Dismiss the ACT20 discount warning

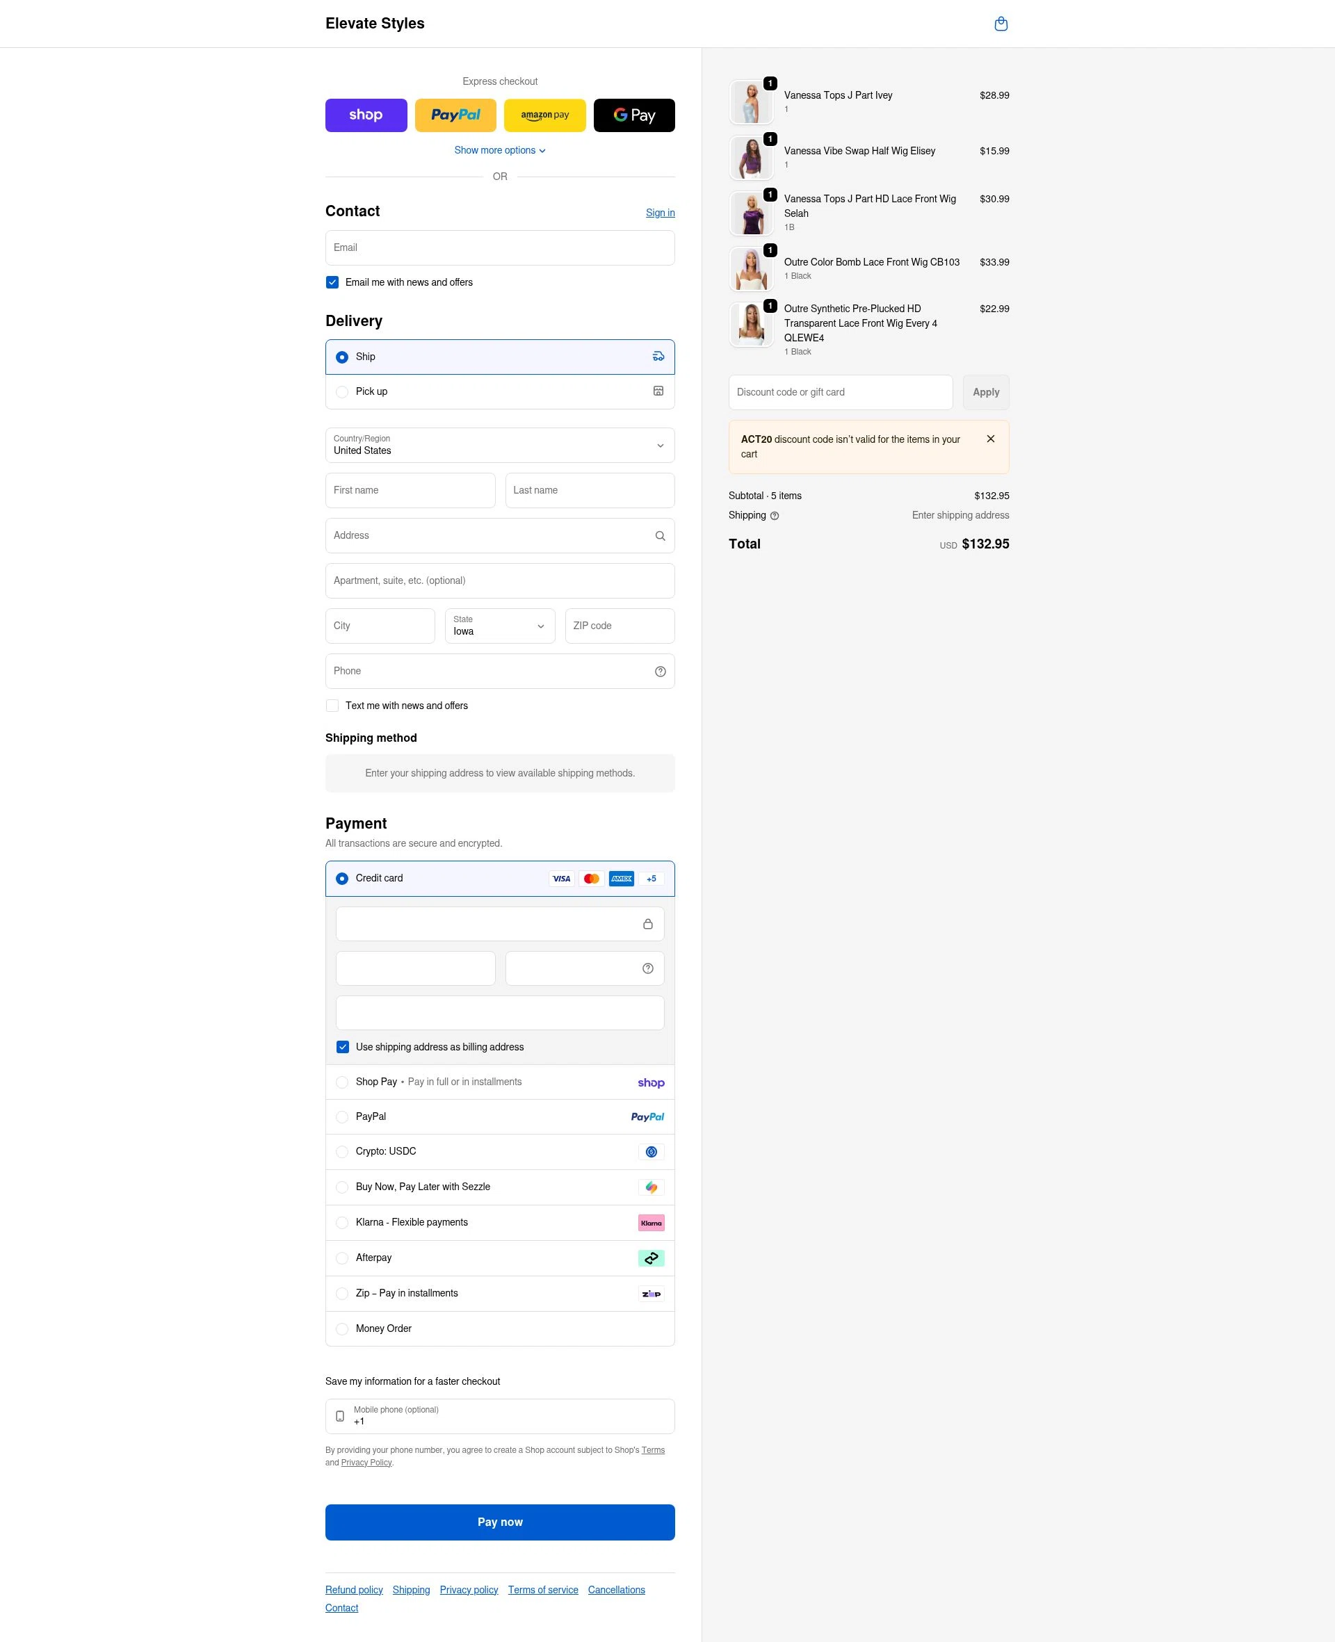coord(991,438)
